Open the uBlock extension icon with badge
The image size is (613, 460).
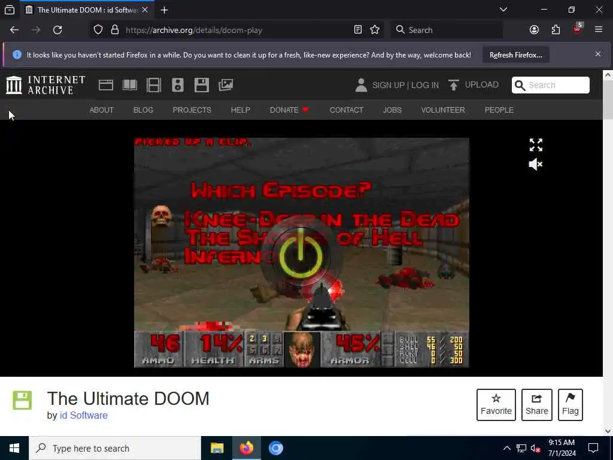pyautogui.click(x=578, y=29)
